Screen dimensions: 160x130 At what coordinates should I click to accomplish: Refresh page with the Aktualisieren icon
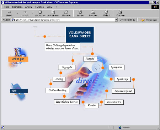tap(53, 12)
